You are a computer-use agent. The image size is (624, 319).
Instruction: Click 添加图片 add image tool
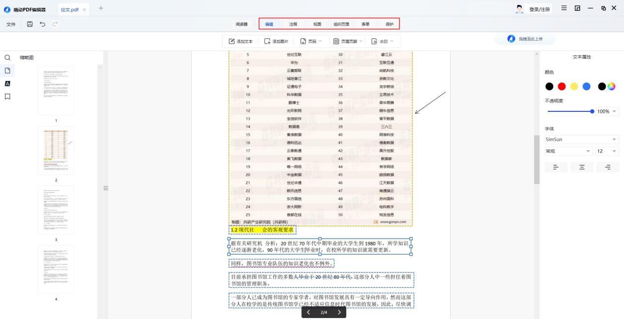tap(276, 41)
